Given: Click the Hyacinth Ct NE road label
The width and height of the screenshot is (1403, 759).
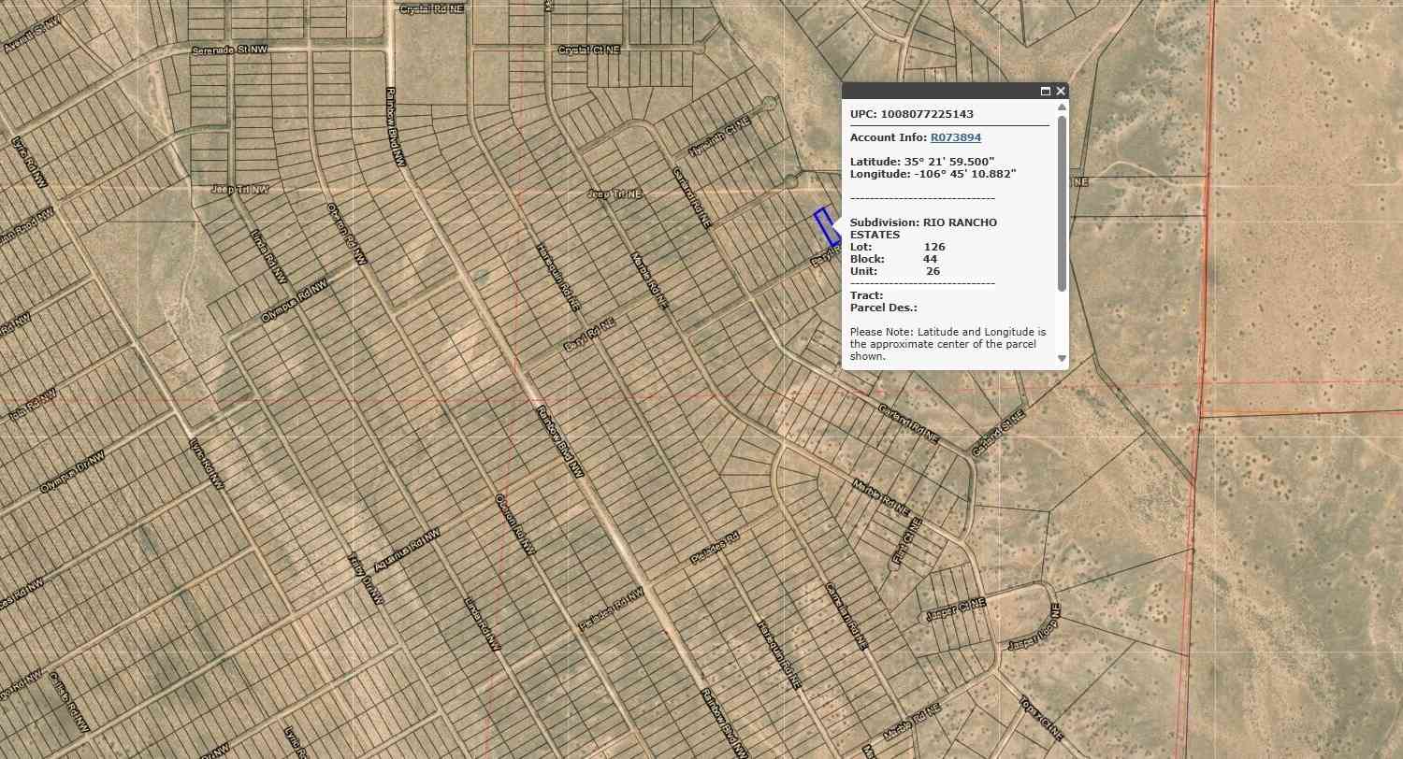Looking at the screenshot, I should tap(719, 137).
